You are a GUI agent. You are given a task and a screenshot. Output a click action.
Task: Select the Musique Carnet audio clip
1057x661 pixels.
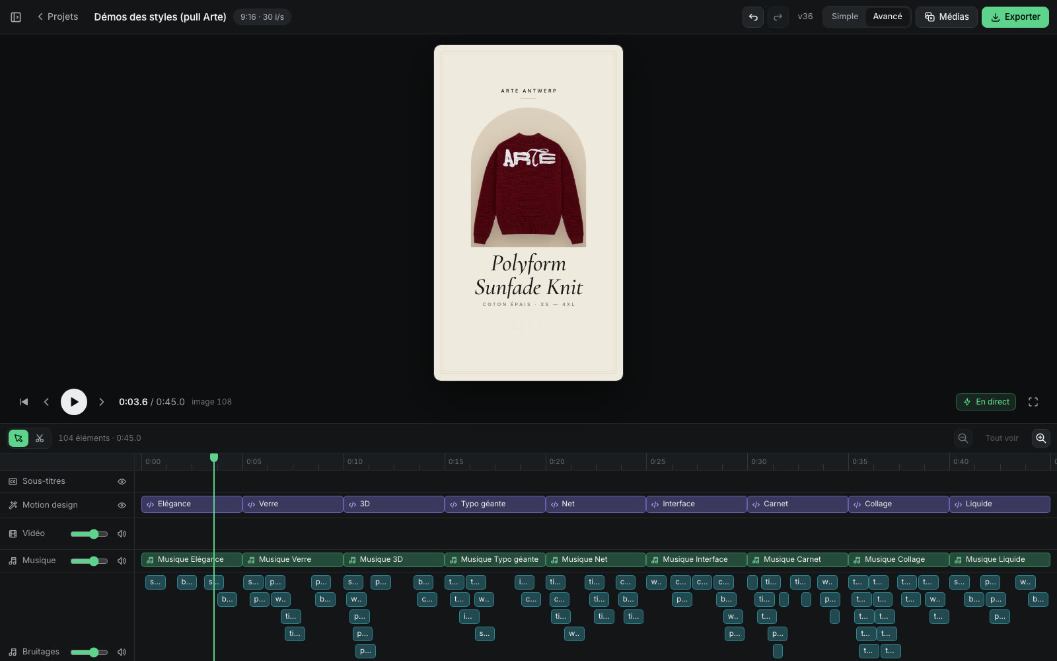(797, 560)
